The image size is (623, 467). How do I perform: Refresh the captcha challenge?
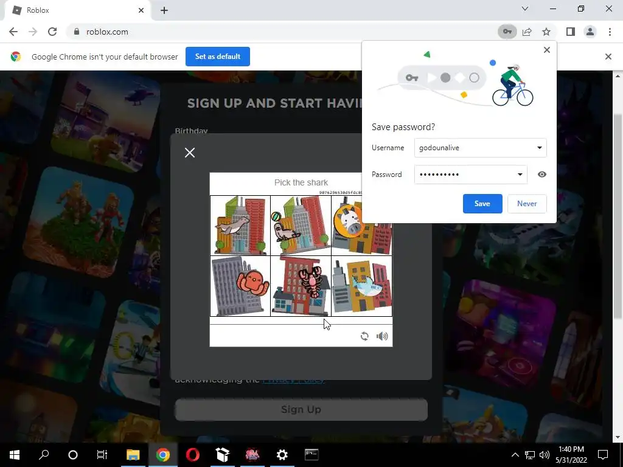[x=364, y=336]
